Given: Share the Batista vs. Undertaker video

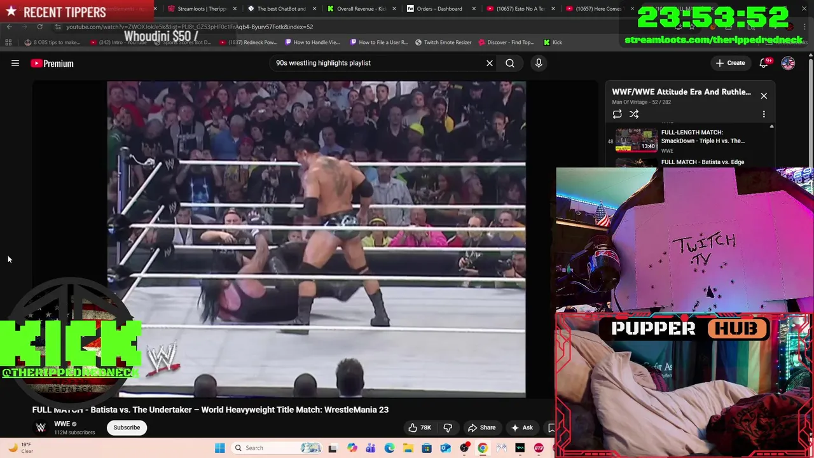Looking at the screenshot, I should [x=481, y=427].
